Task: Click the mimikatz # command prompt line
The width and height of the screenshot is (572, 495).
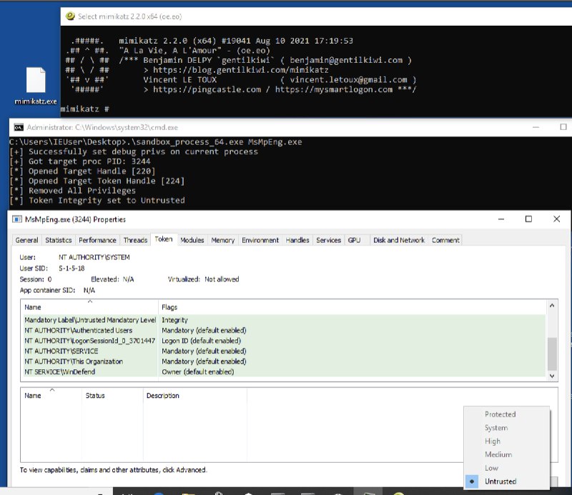Action: pyautogui.click(x=84, y=109)
